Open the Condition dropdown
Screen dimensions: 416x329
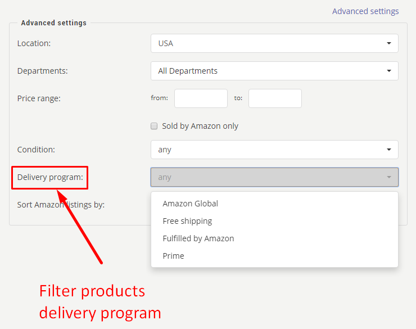pyautogui.click(x=274, y=150)
